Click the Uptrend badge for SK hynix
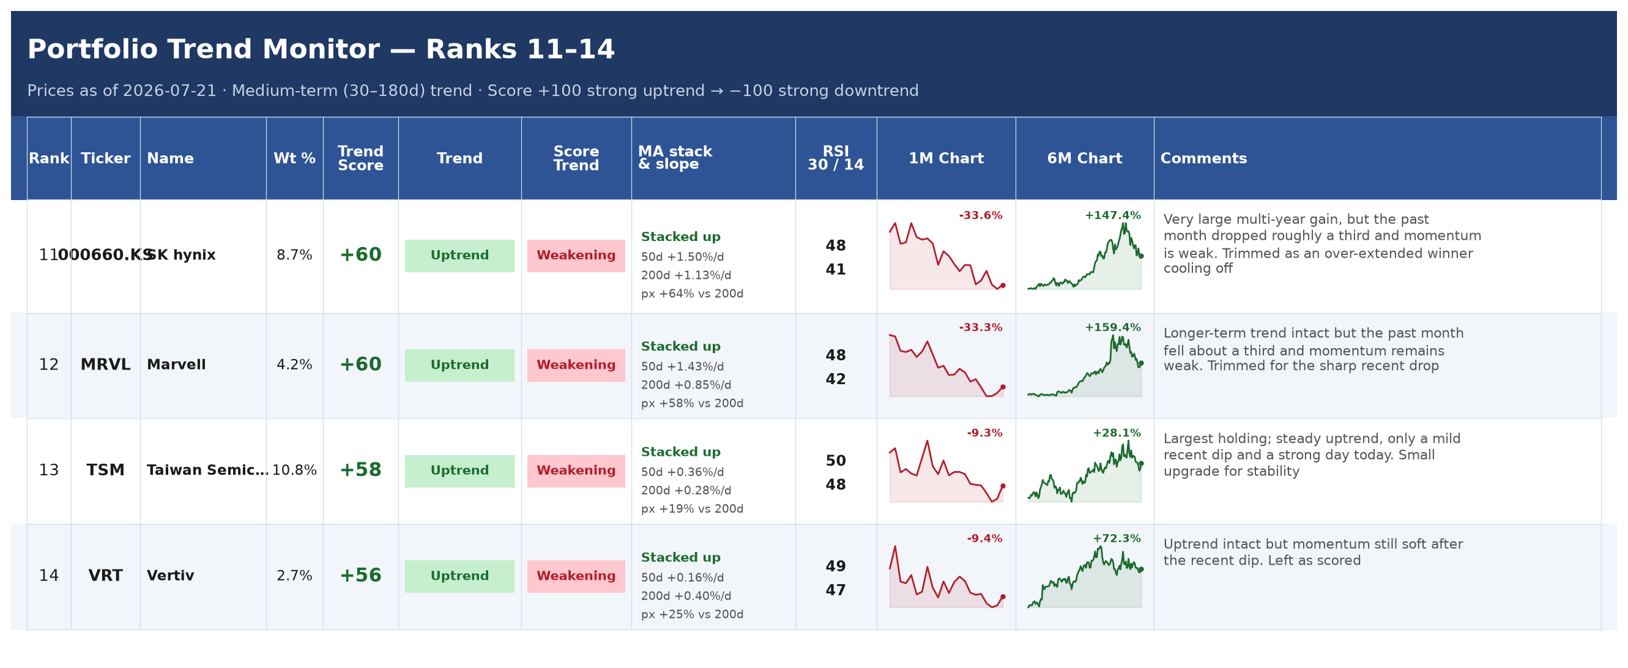 pyautogui.click(x=459, y=256)
